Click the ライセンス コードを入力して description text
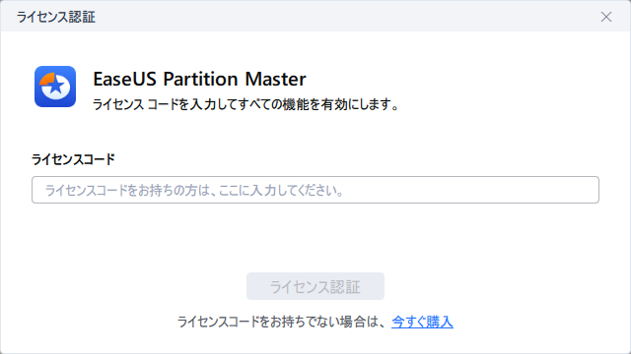The height and width of the screenshot is (354, 631). 245,105
